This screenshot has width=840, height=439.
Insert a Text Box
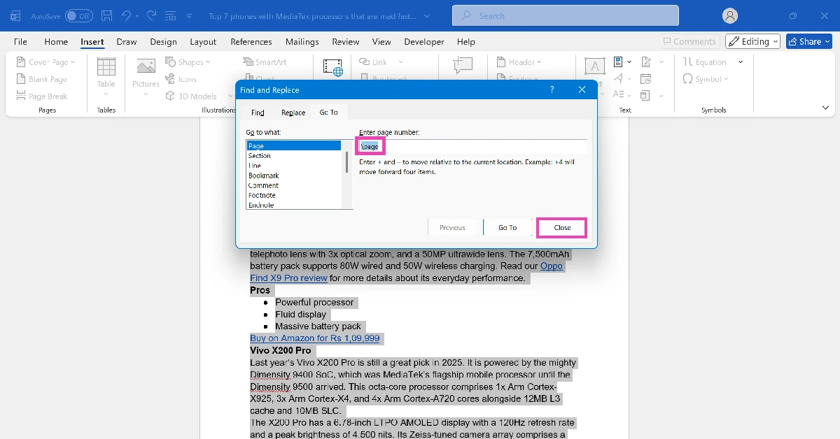click(x=594, y=66)
